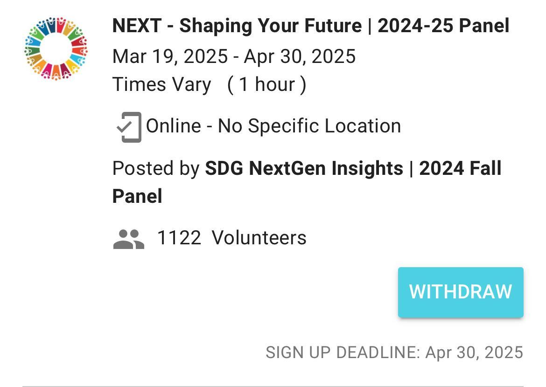Click the Volunteers label text
Viewport: 546px width, 387px height.
[259, 238]
